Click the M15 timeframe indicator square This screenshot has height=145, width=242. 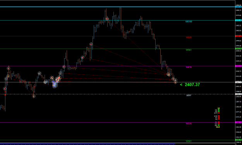coord(219,113)
